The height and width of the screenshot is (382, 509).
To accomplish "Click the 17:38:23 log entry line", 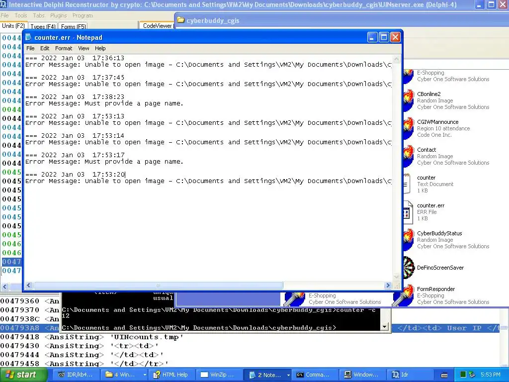I will click(x=75, y=97).
